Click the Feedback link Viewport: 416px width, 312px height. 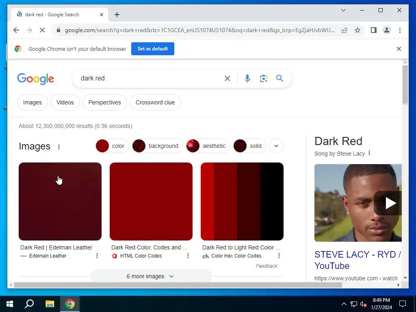click(x=266, y=266)
